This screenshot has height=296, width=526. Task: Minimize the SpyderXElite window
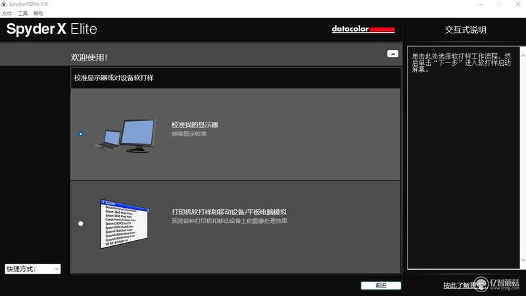(481, 4)
